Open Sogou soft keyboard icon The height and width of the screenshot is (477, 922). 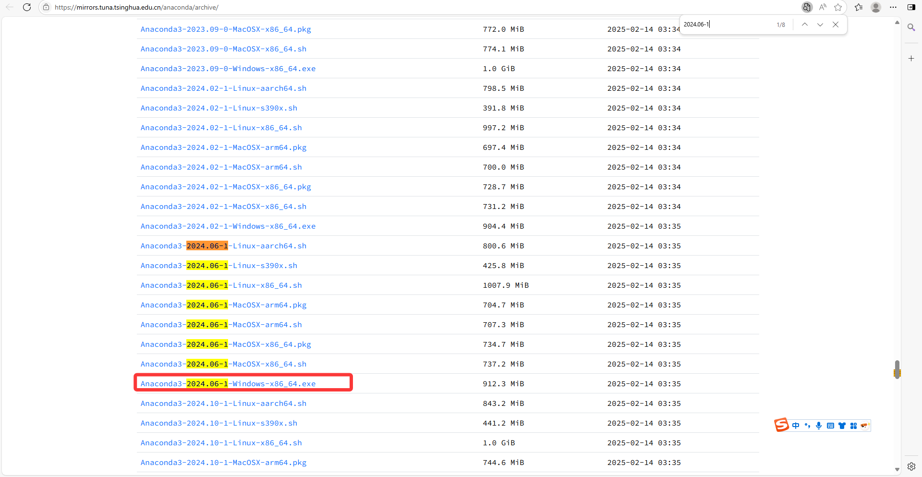[x=830, y=426]
